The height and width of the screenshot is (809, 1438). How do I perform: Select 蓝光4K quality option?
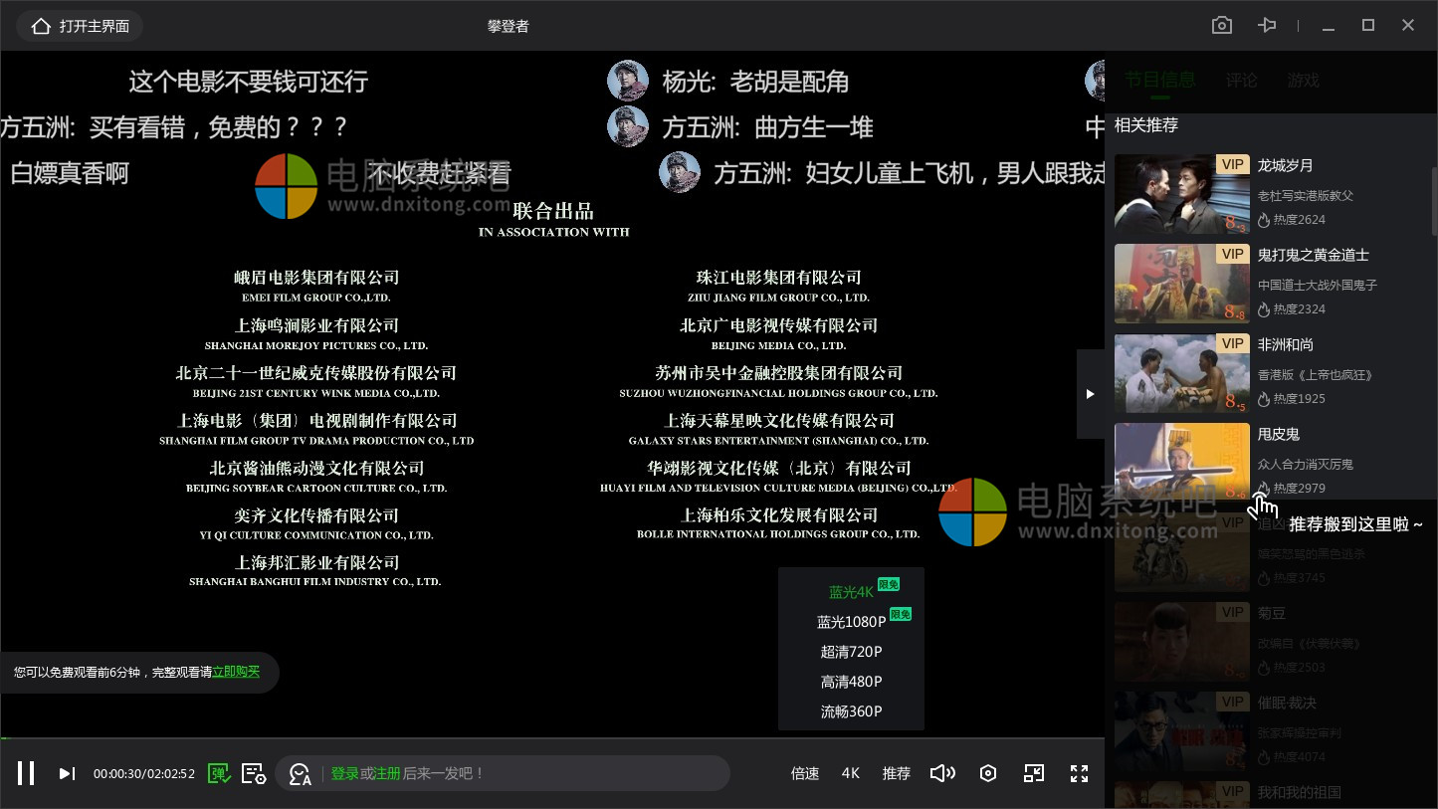pos(851,591)
